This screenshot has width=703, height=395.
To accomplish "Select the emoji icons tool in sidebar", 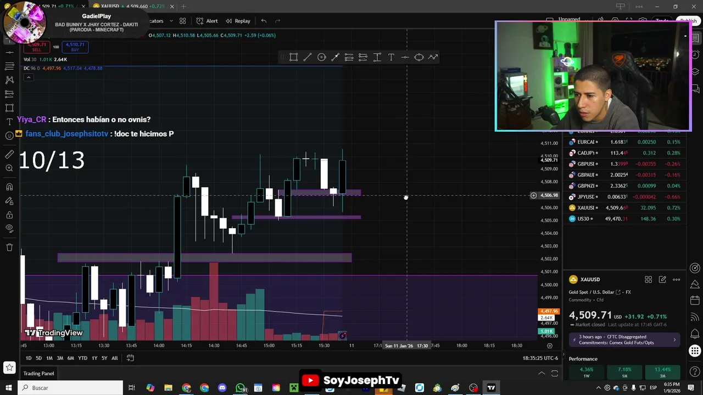I will 9,136.
